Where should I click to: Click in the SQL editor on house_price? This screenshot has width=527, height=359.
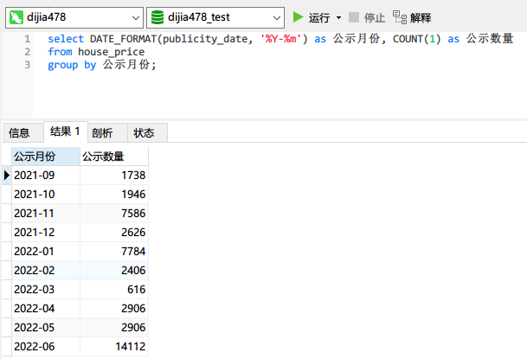[x=111, y=52]
